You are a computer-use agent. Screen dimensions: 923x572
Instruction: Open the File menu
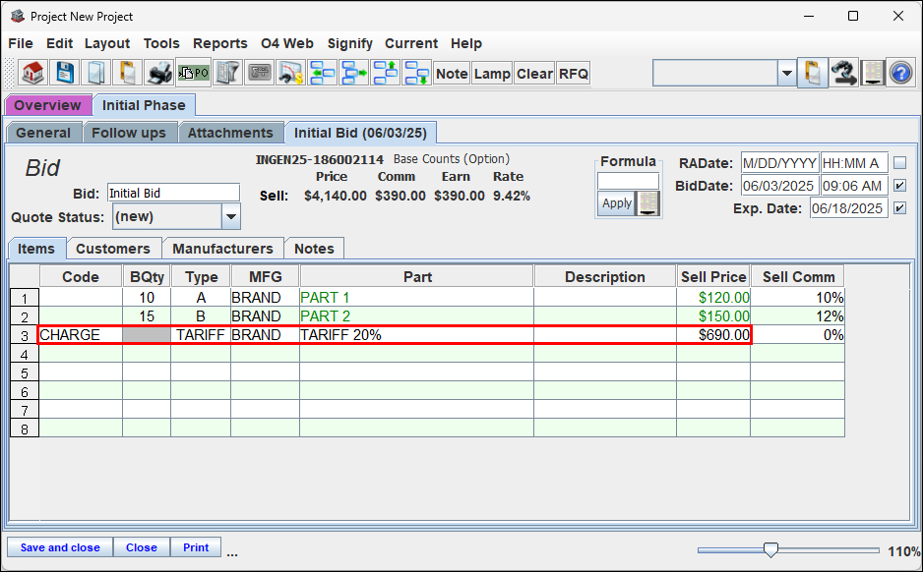(21, 43)
